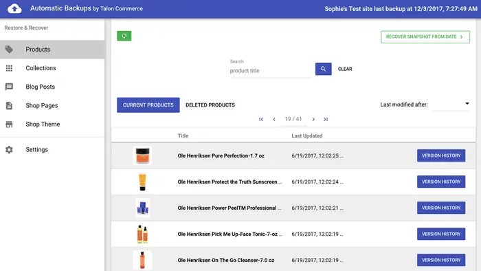Click the 12:02:25 last updated date
This screenshot has width=481, height=271.
click(317, 155)
